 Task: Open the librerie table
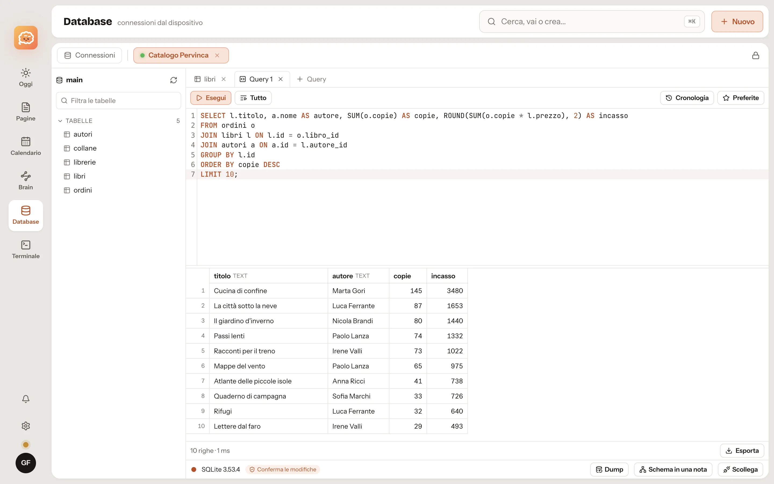119,162
